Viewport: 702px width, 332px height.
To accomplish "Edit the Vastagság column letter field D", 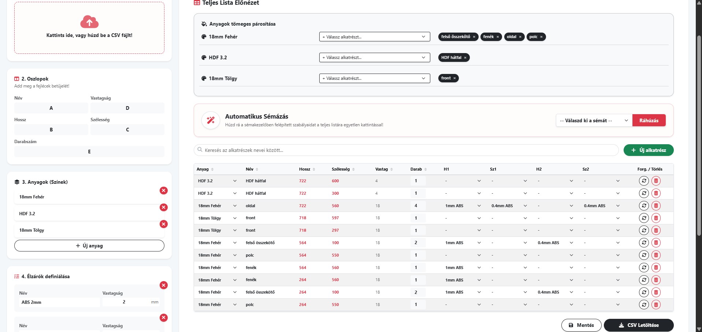I will tap(127, 108).
